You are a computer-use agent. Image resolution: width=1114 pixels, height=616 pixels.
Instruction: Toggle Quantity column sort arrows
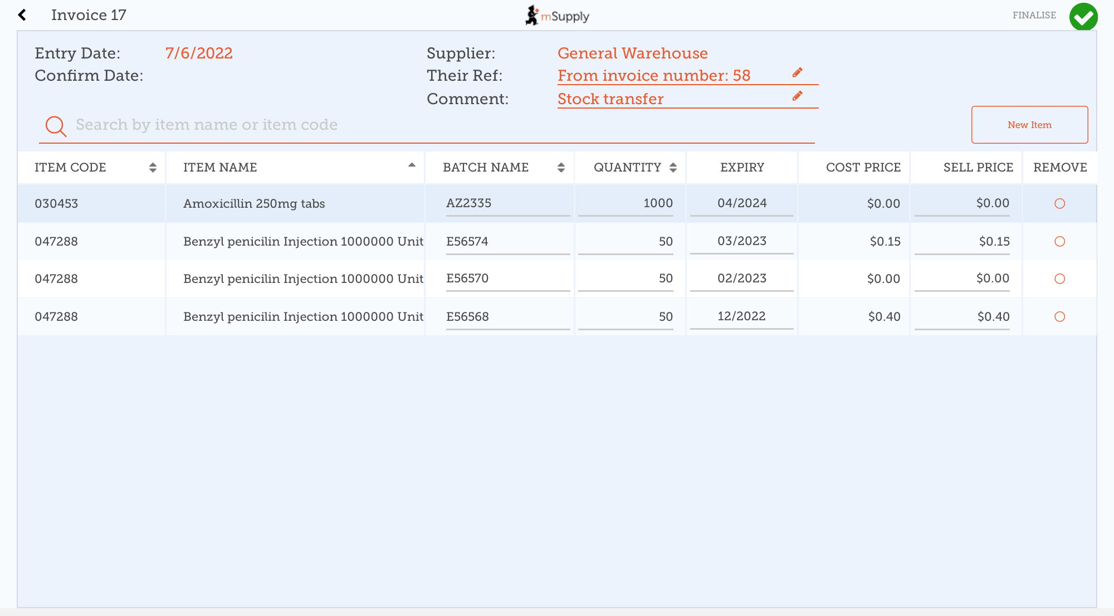pyautogui.click(x=673, y=168)
